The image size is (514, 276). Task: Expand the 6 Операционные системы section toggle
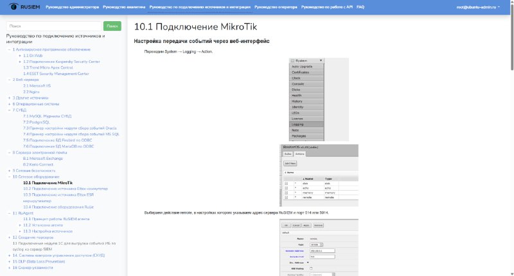[x=9, y=104]
